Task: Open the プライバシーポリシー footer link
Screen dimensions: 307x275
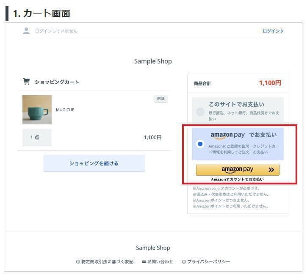Action: coord(209,262)
